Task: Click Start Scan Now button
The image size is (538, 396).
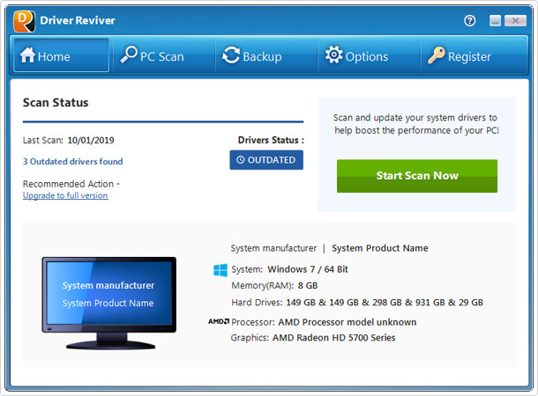Action: pos(417,176)
